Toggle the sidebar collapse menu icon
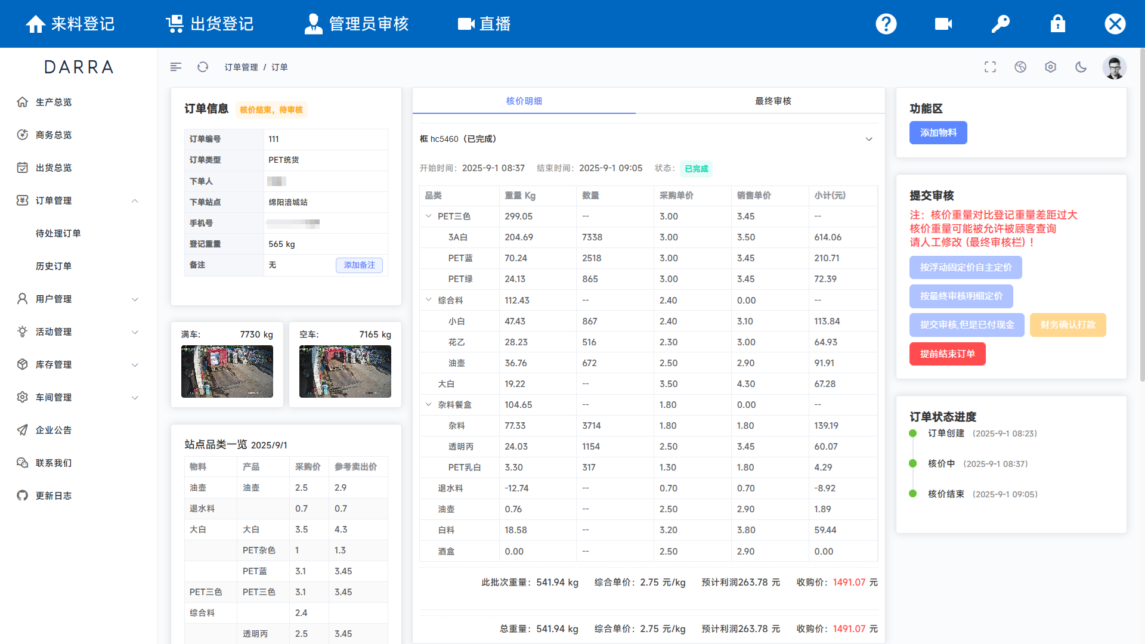This screenshot has height=644, width=1145. point(175,67)
